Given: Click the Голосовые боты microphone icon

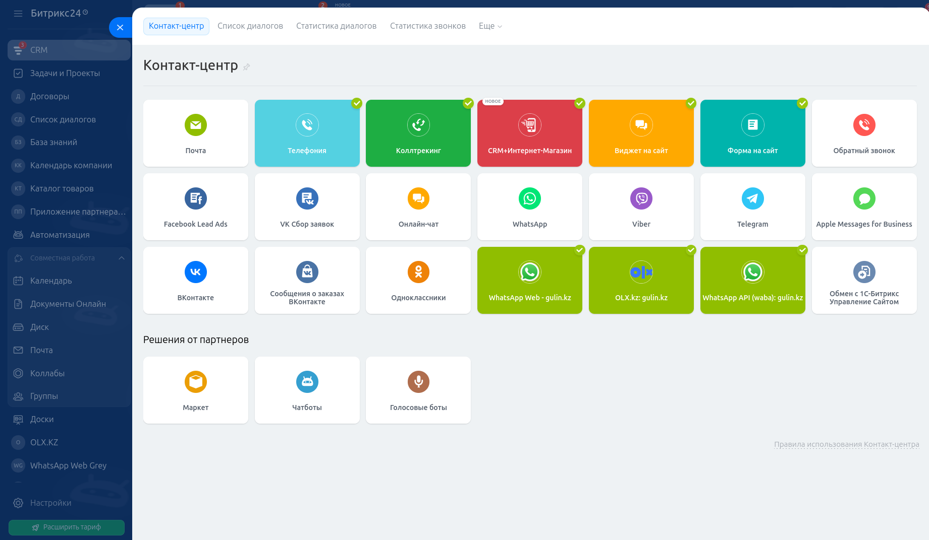Looking at the screenshot, I should click(418, 382).
